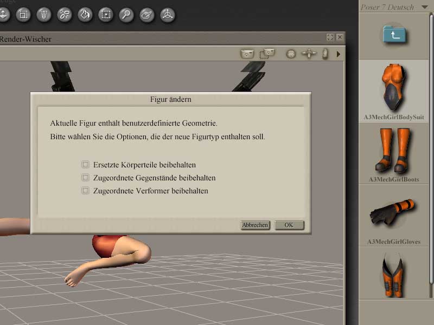Select the paint bucket Color tool
434x325 pixels.
click(85, 15)
